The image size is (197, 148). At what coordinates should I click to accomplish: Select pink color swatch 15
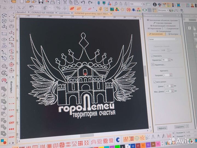[x=158, y=144]
